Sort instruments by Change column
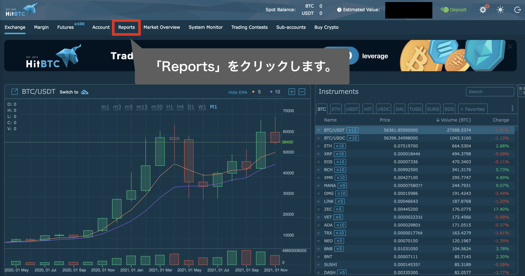Viewport: 525px width, 276px height. point(501,120)
